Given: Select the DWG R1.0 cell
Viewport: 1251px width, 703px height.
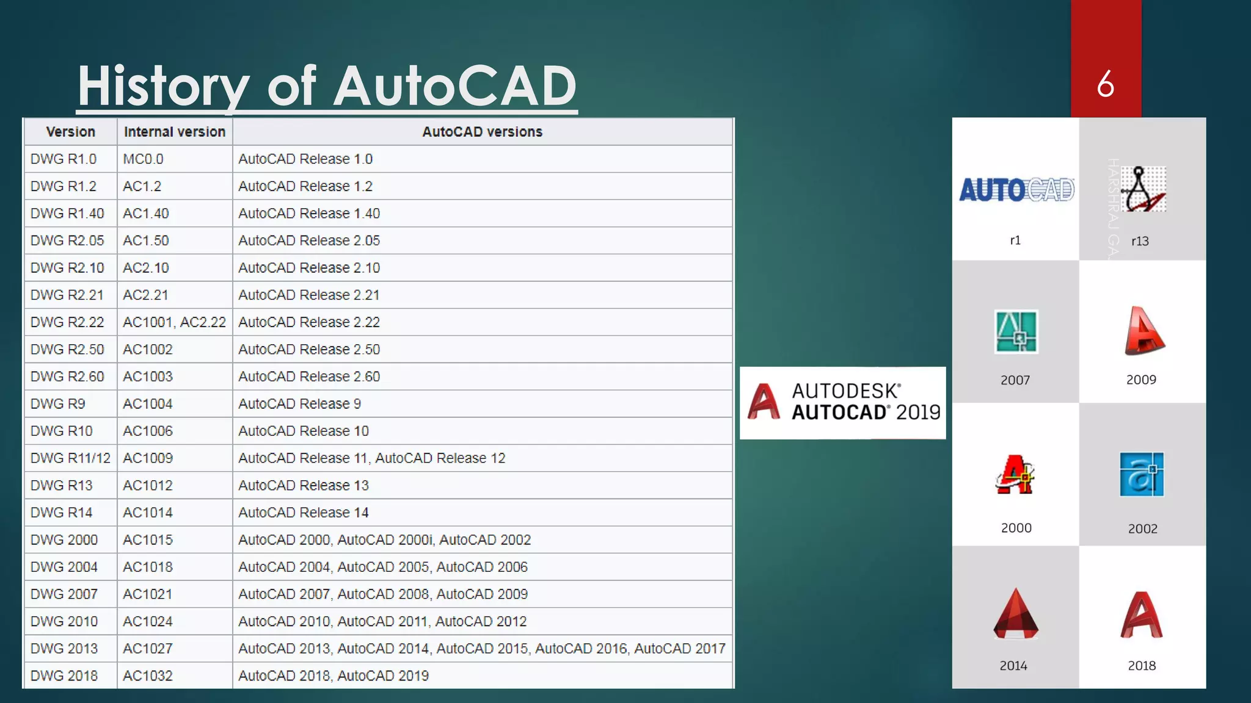Looking at the screenshot, I should tap(70, 159).
